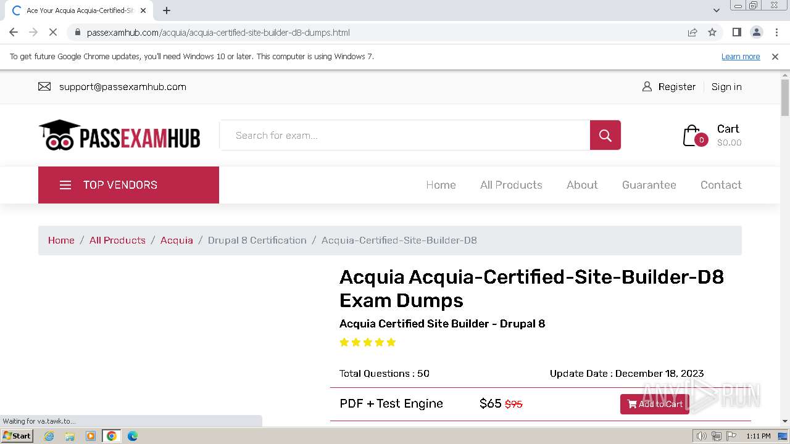790x444 pixels.
Task: Bookmark this page with the star icon
Action: point(712,33)
